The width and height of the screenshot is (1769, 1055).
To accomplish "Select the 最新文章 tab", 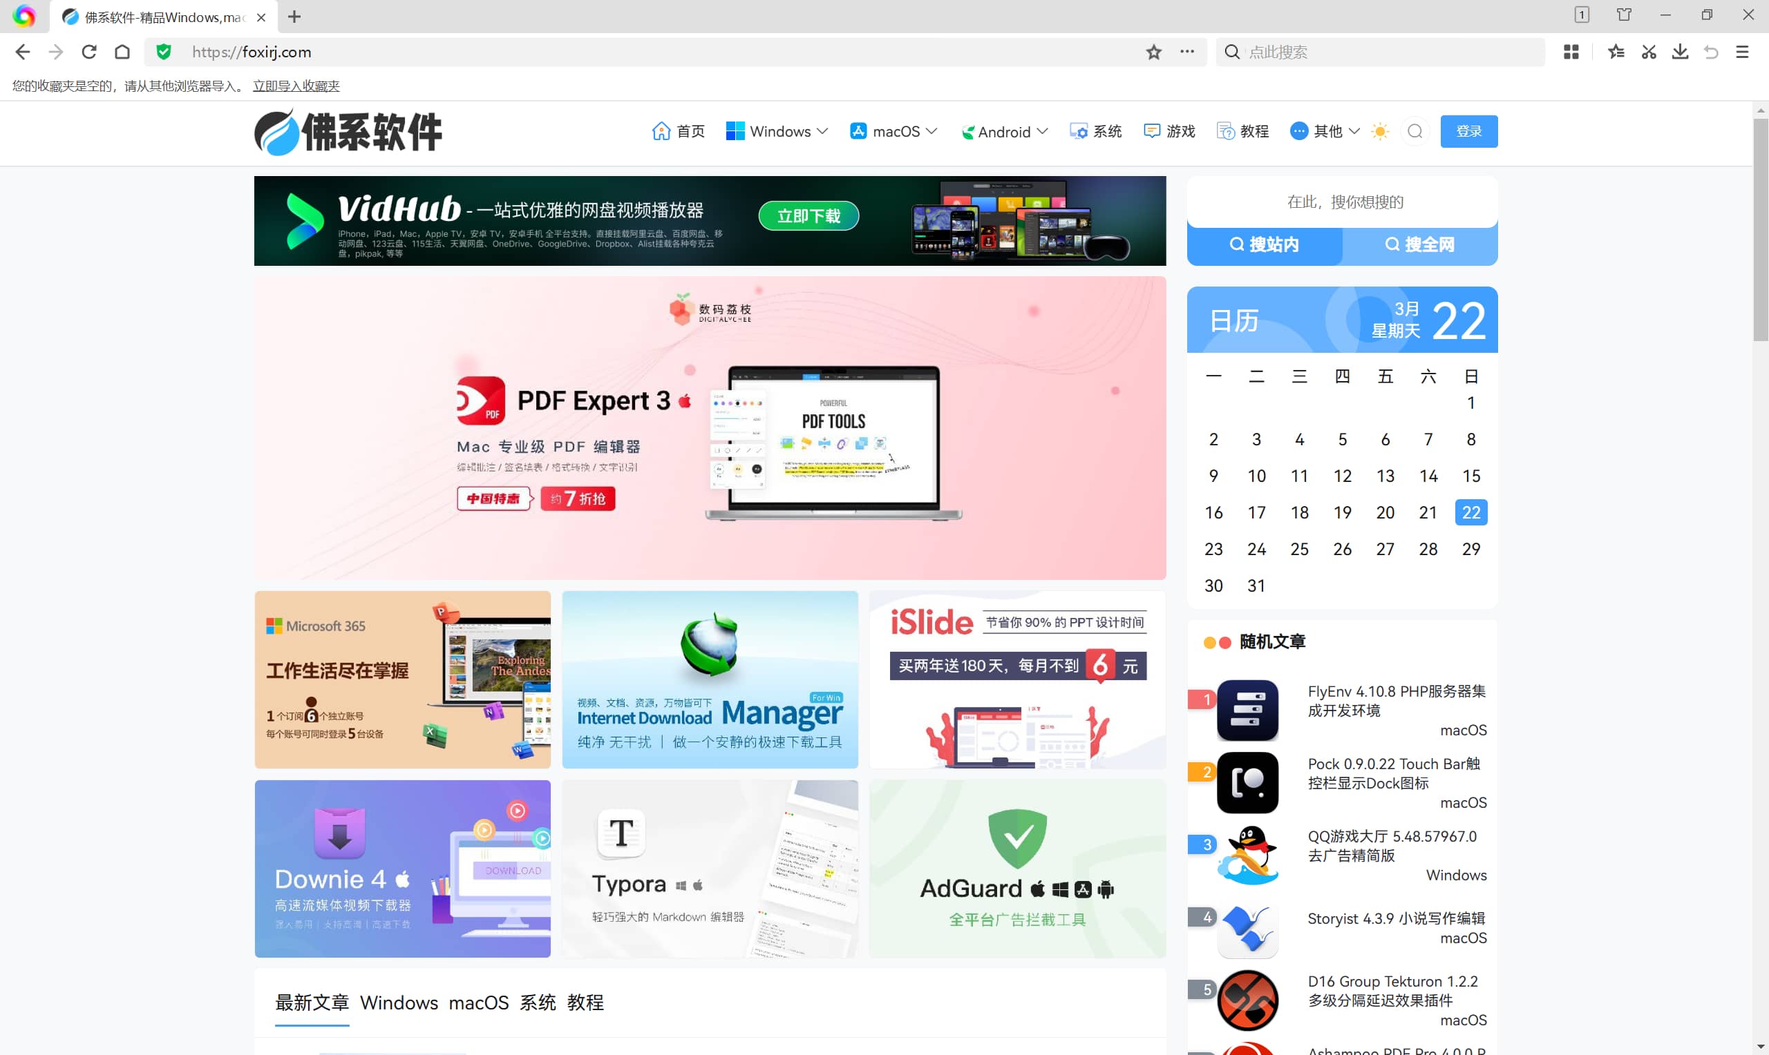I will pyautogui.click(x=312, y=1003).
